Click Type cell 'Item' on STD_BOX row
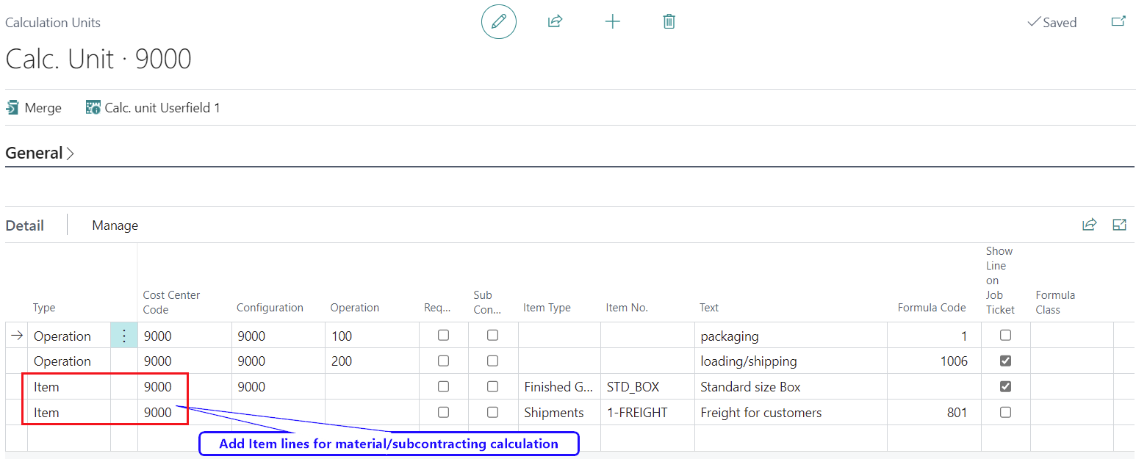This screenshot has height=459, width=1136. point(69,387)
